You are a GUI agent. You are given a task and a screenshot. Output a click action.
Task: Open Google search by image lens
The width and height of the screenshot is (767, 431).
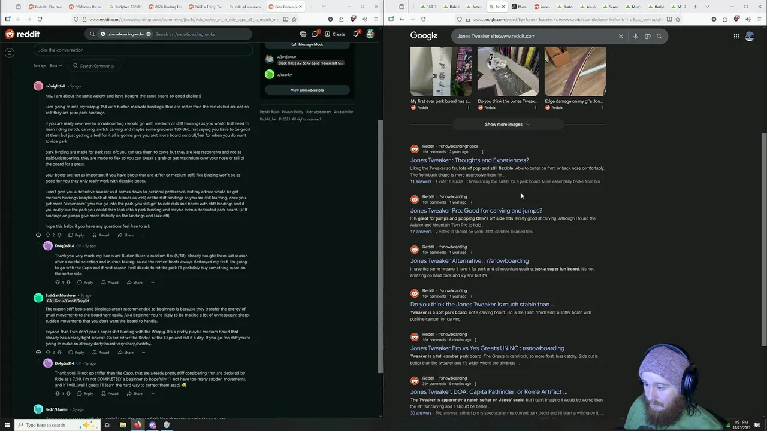(x=647, y=36)
